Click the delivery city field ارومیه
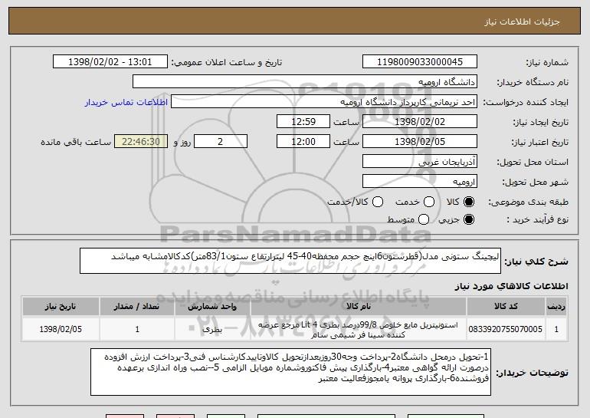Image resolution: width=590 pixels, height=418 pixels. (420, 182)
